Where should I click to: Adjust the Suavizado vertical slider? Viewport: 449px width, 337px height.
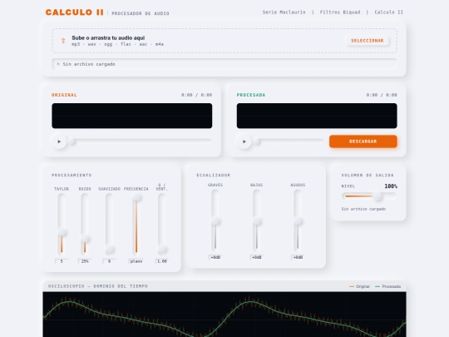[110, 224]
